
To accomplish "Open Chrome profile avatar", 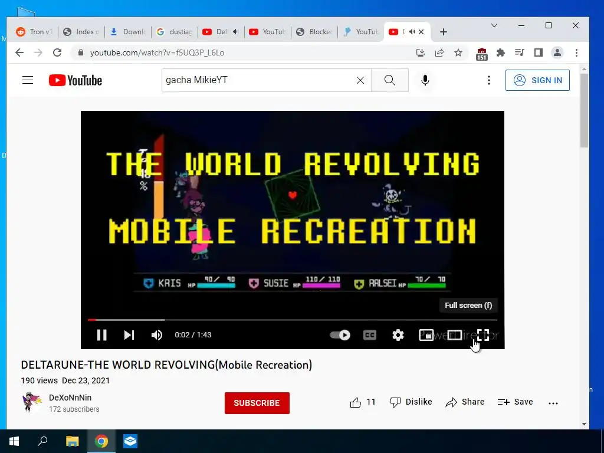I will coord(557,52).
